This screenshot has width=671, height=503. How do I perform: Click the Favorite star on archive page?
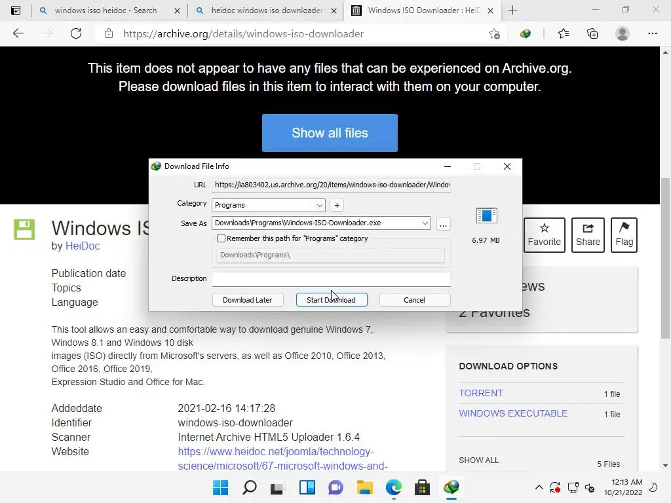click(545, 235)
